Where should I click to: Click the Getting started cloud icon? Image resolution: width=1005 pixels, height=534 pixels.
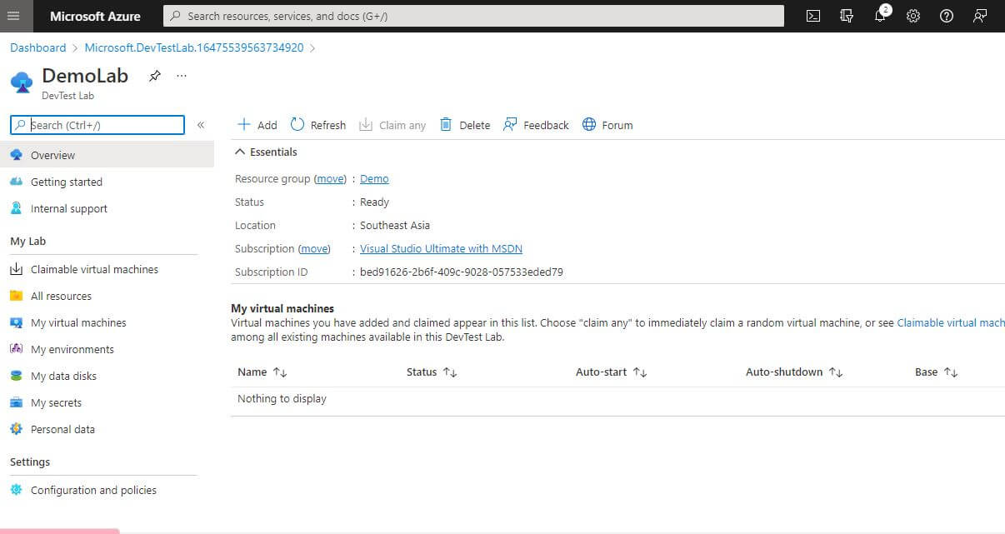(x=16, y=182)
